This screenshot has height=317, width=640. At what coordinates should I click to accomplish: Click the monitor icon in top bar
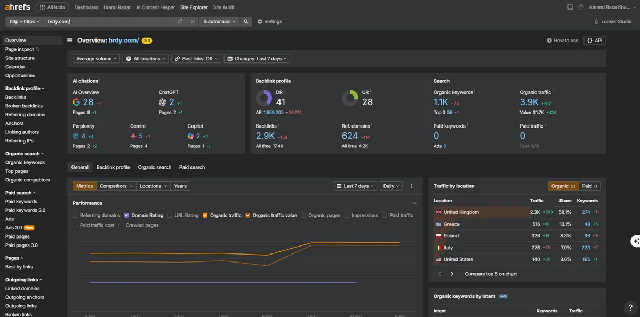coord(570,7)
